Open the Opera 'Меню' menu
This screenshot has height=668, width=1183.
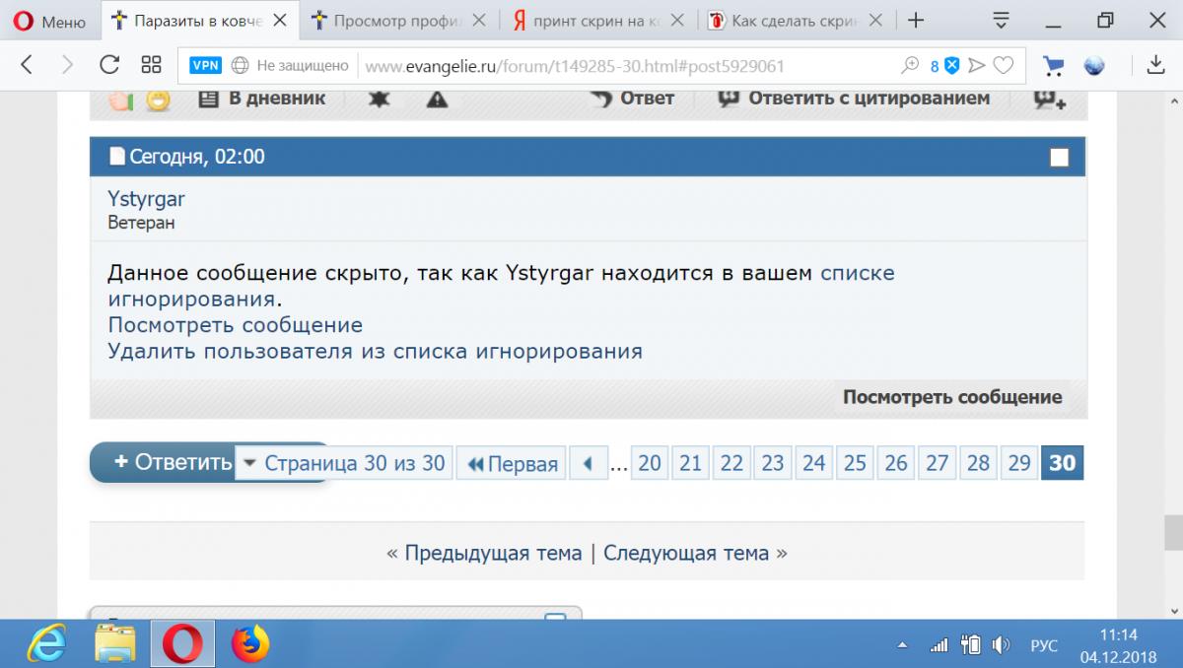pyautogui.click(x=49, y=21)
